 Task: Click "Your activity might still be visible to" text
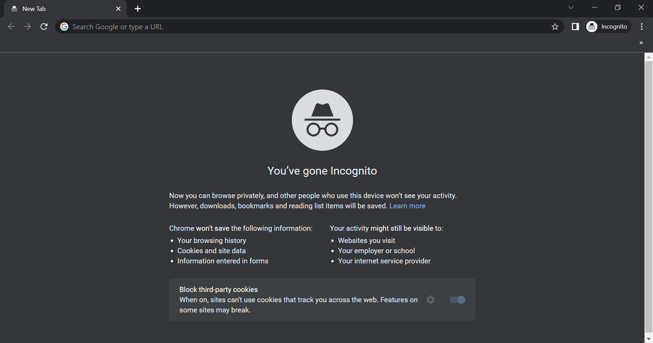click(x=386, y=228)
